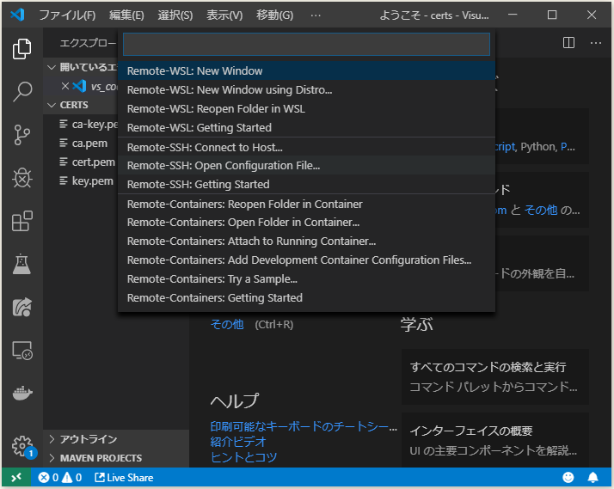Screen dimensions: 614x489
Task: Click the blue その他 link in the customize card
Action: point(541,210)
